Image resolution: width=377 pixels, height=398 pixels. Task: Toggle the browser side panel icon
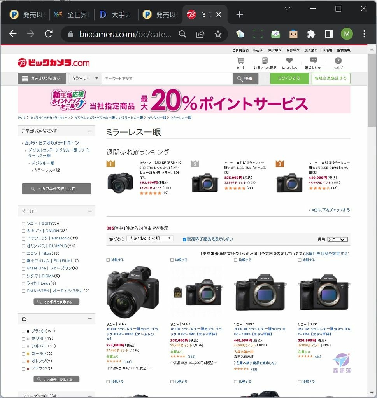(329, 34)
